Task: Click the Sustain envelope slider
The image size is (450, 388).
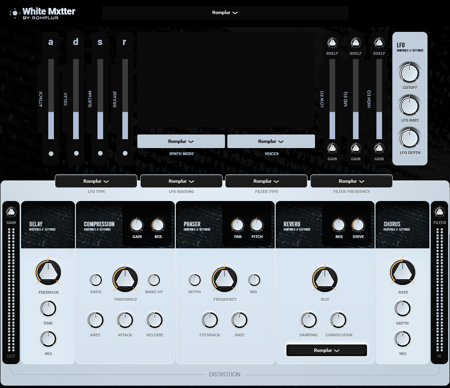Action: point(100,99)
